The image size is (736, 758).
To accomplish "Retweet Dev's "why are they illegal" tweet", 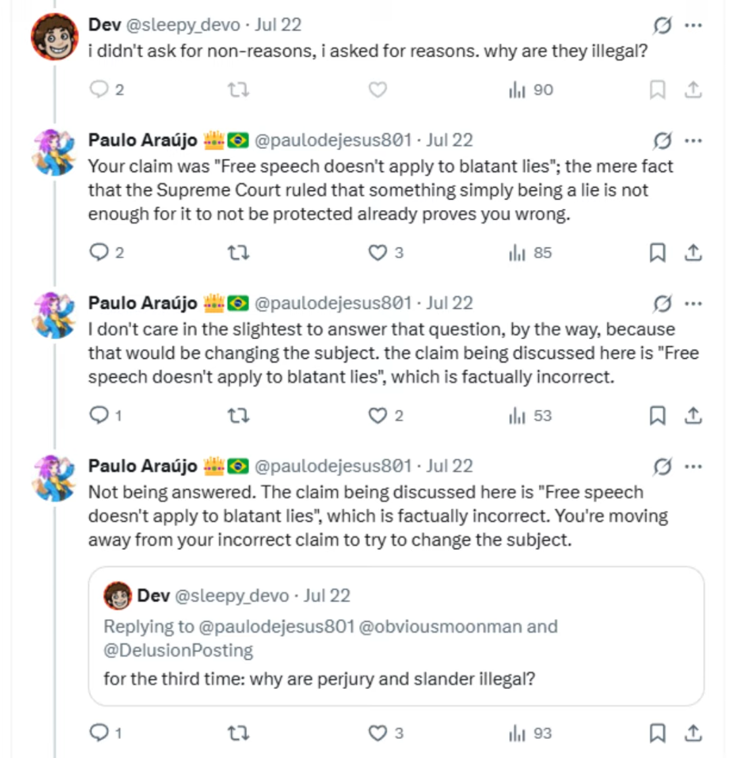I will point(239,90).
